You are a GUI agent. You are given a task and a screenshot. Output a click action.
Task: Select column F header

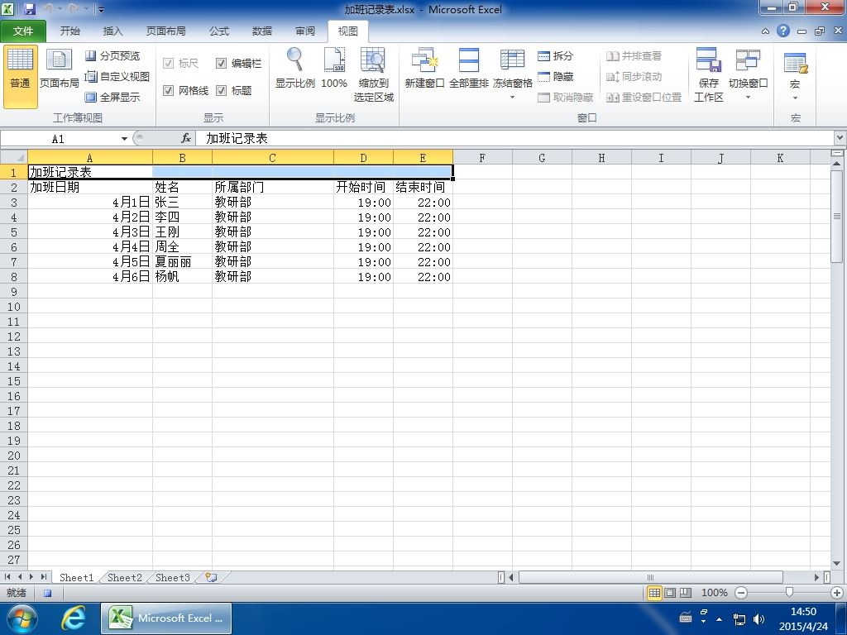click(482, 158)
